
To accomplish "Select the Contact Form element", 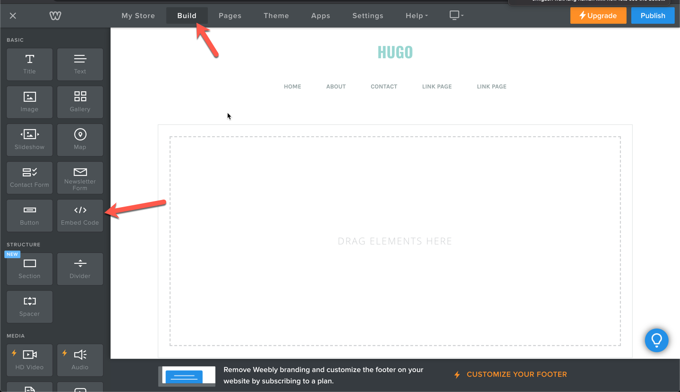I will point(29,178).
